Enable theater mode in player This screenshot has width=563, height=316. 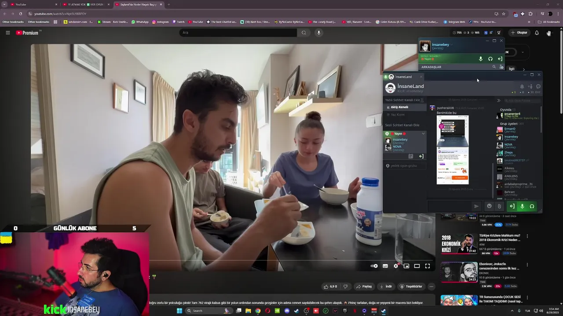point(417,266)
